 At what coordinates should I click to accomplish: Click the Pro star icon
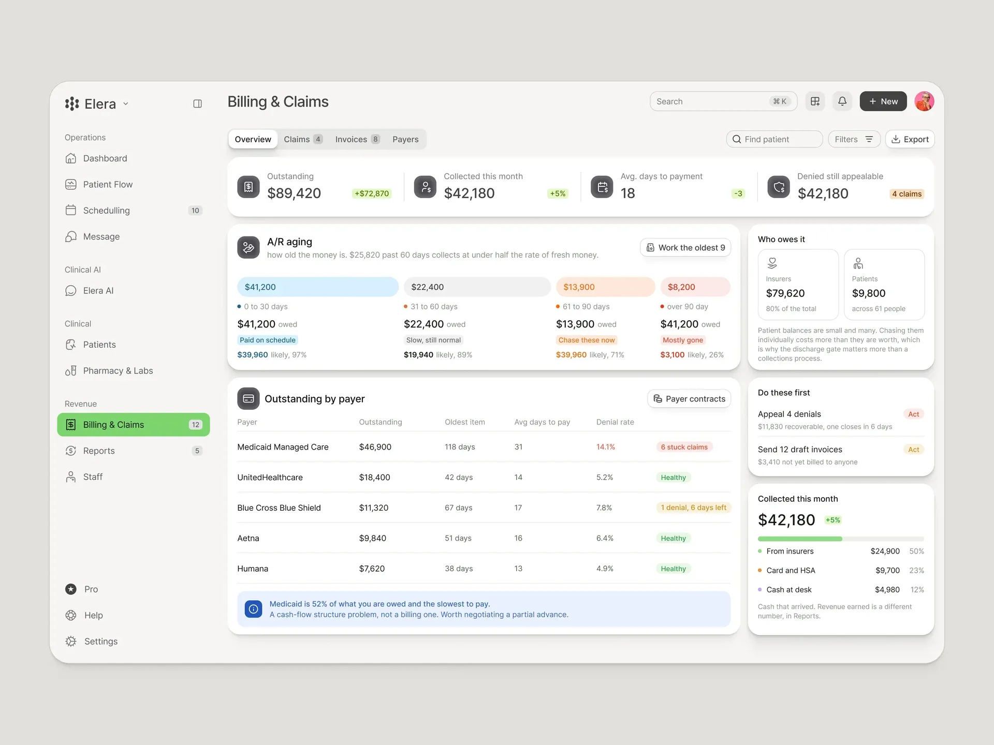click(x=71, y=589)
